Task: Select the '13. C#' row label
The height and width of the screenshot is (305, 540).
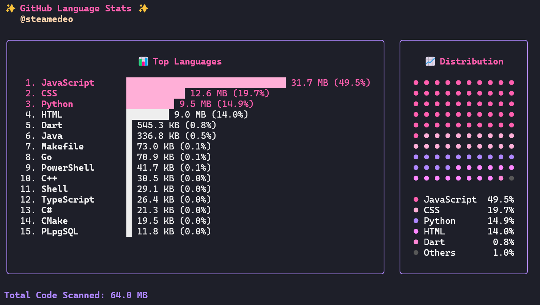Action: pyautogui.click(x=36, y=210)
